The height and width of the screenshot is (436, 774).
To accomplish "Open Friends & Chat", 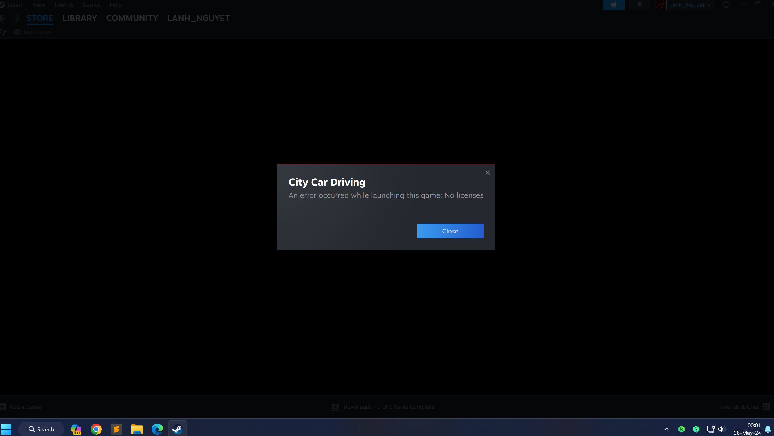I will [744, 407].
